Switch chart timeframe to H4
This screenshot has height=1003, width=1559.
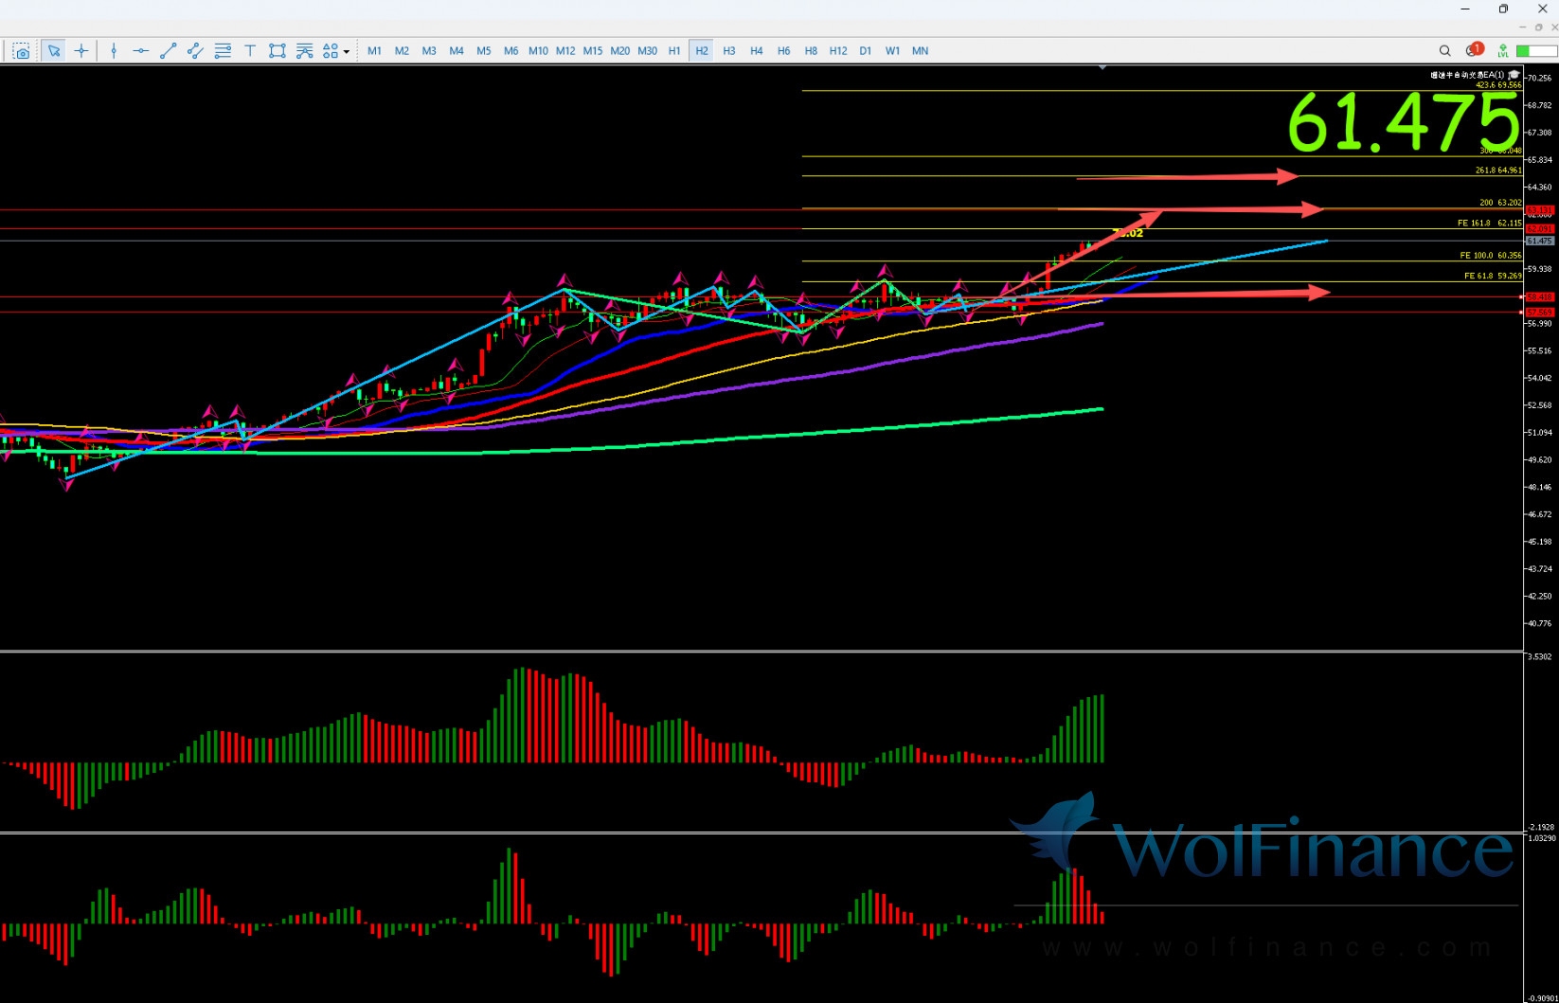click(756, 51)
